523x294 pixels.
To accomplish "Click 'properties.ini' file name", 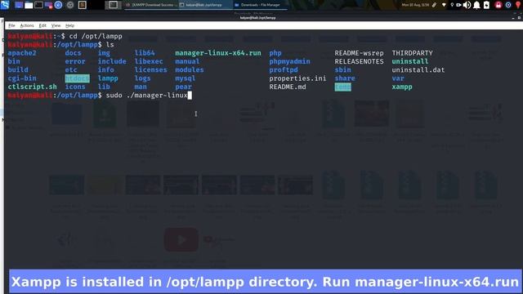I will pos(297,78).
